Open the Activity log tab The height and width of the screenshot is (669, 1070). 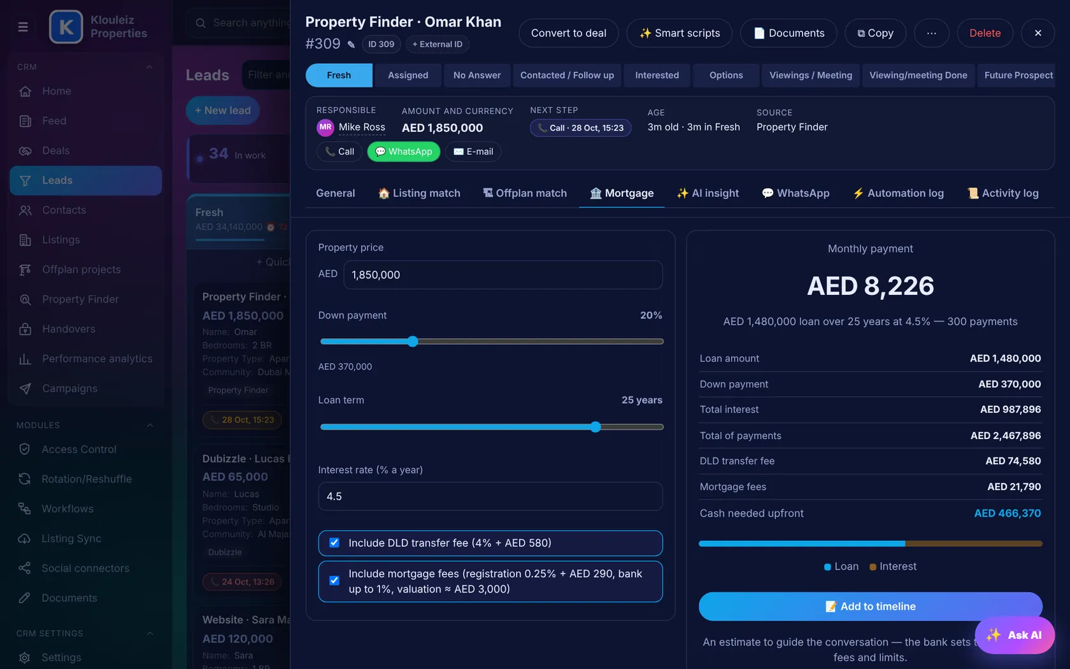(x=1002, y=193)
